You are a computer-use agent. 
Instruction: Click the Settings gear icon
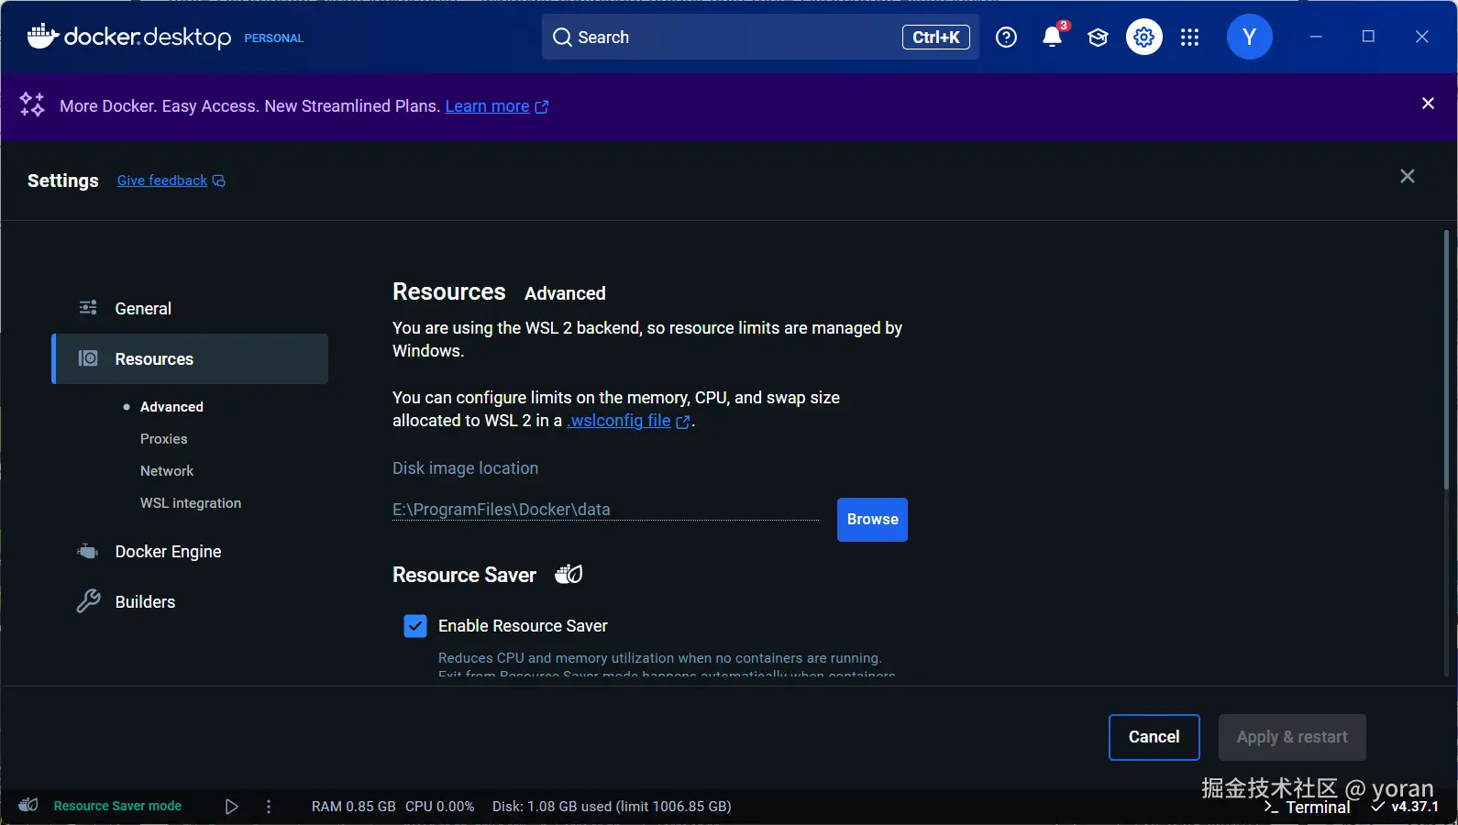tap(1143, 37)
